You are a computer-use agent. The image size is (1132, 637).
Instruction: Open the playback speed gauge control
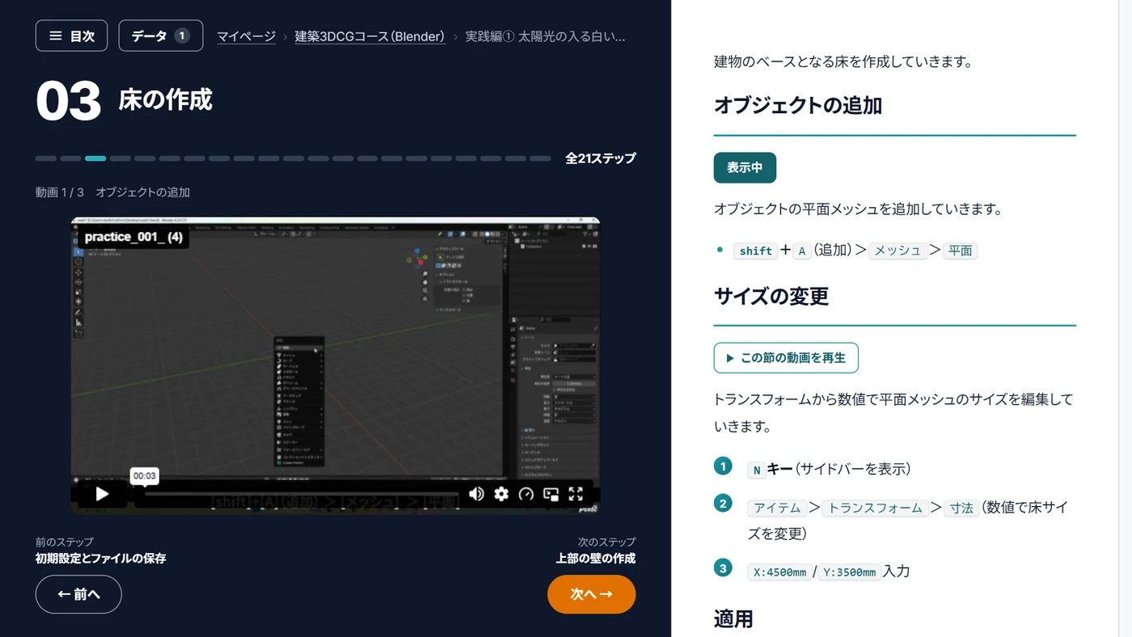526,494
